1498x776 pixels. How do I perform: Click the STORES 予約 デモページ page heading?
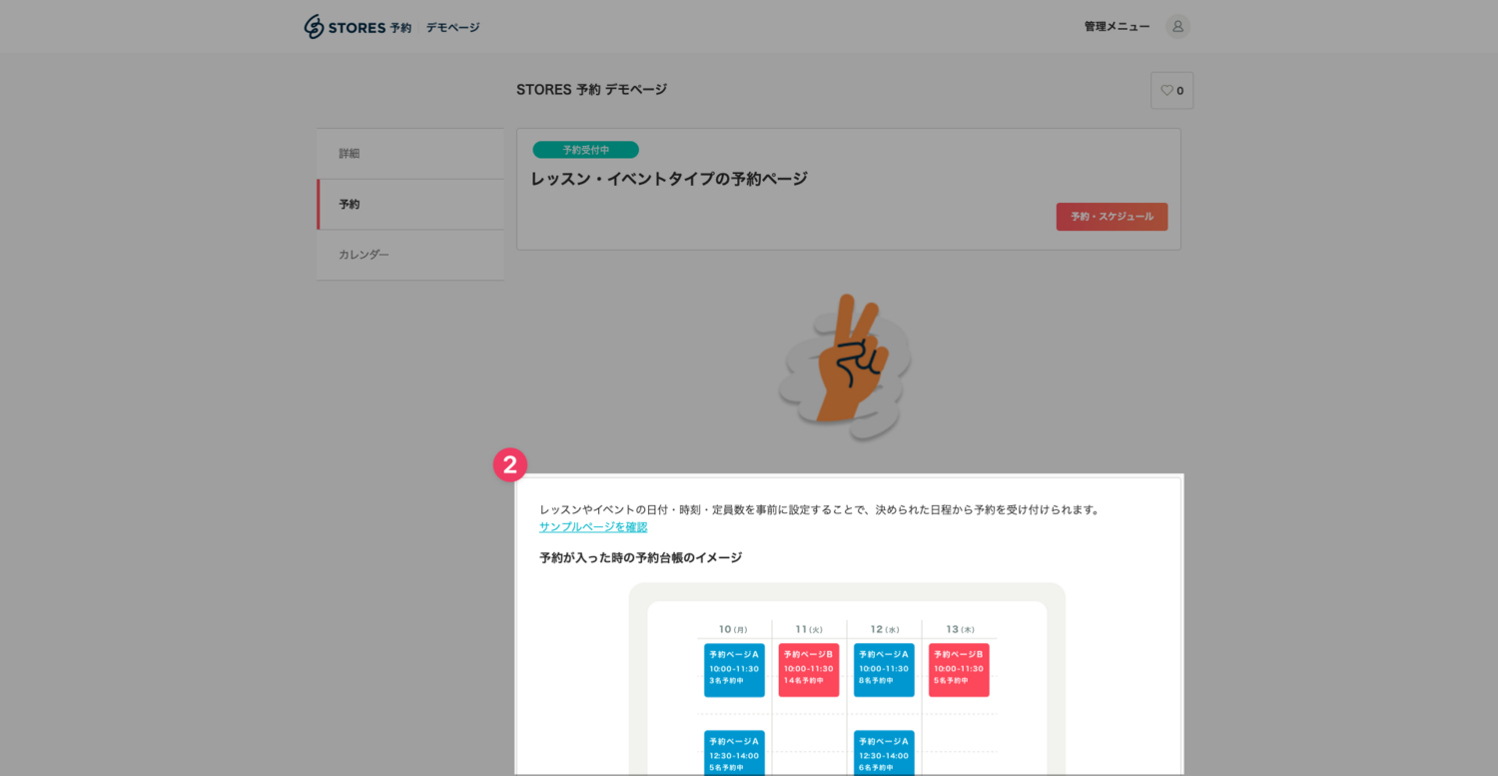[x=591, y=90]
